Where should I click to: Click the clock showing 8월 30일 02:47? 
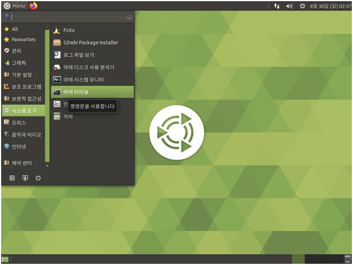tap(330, 6)
